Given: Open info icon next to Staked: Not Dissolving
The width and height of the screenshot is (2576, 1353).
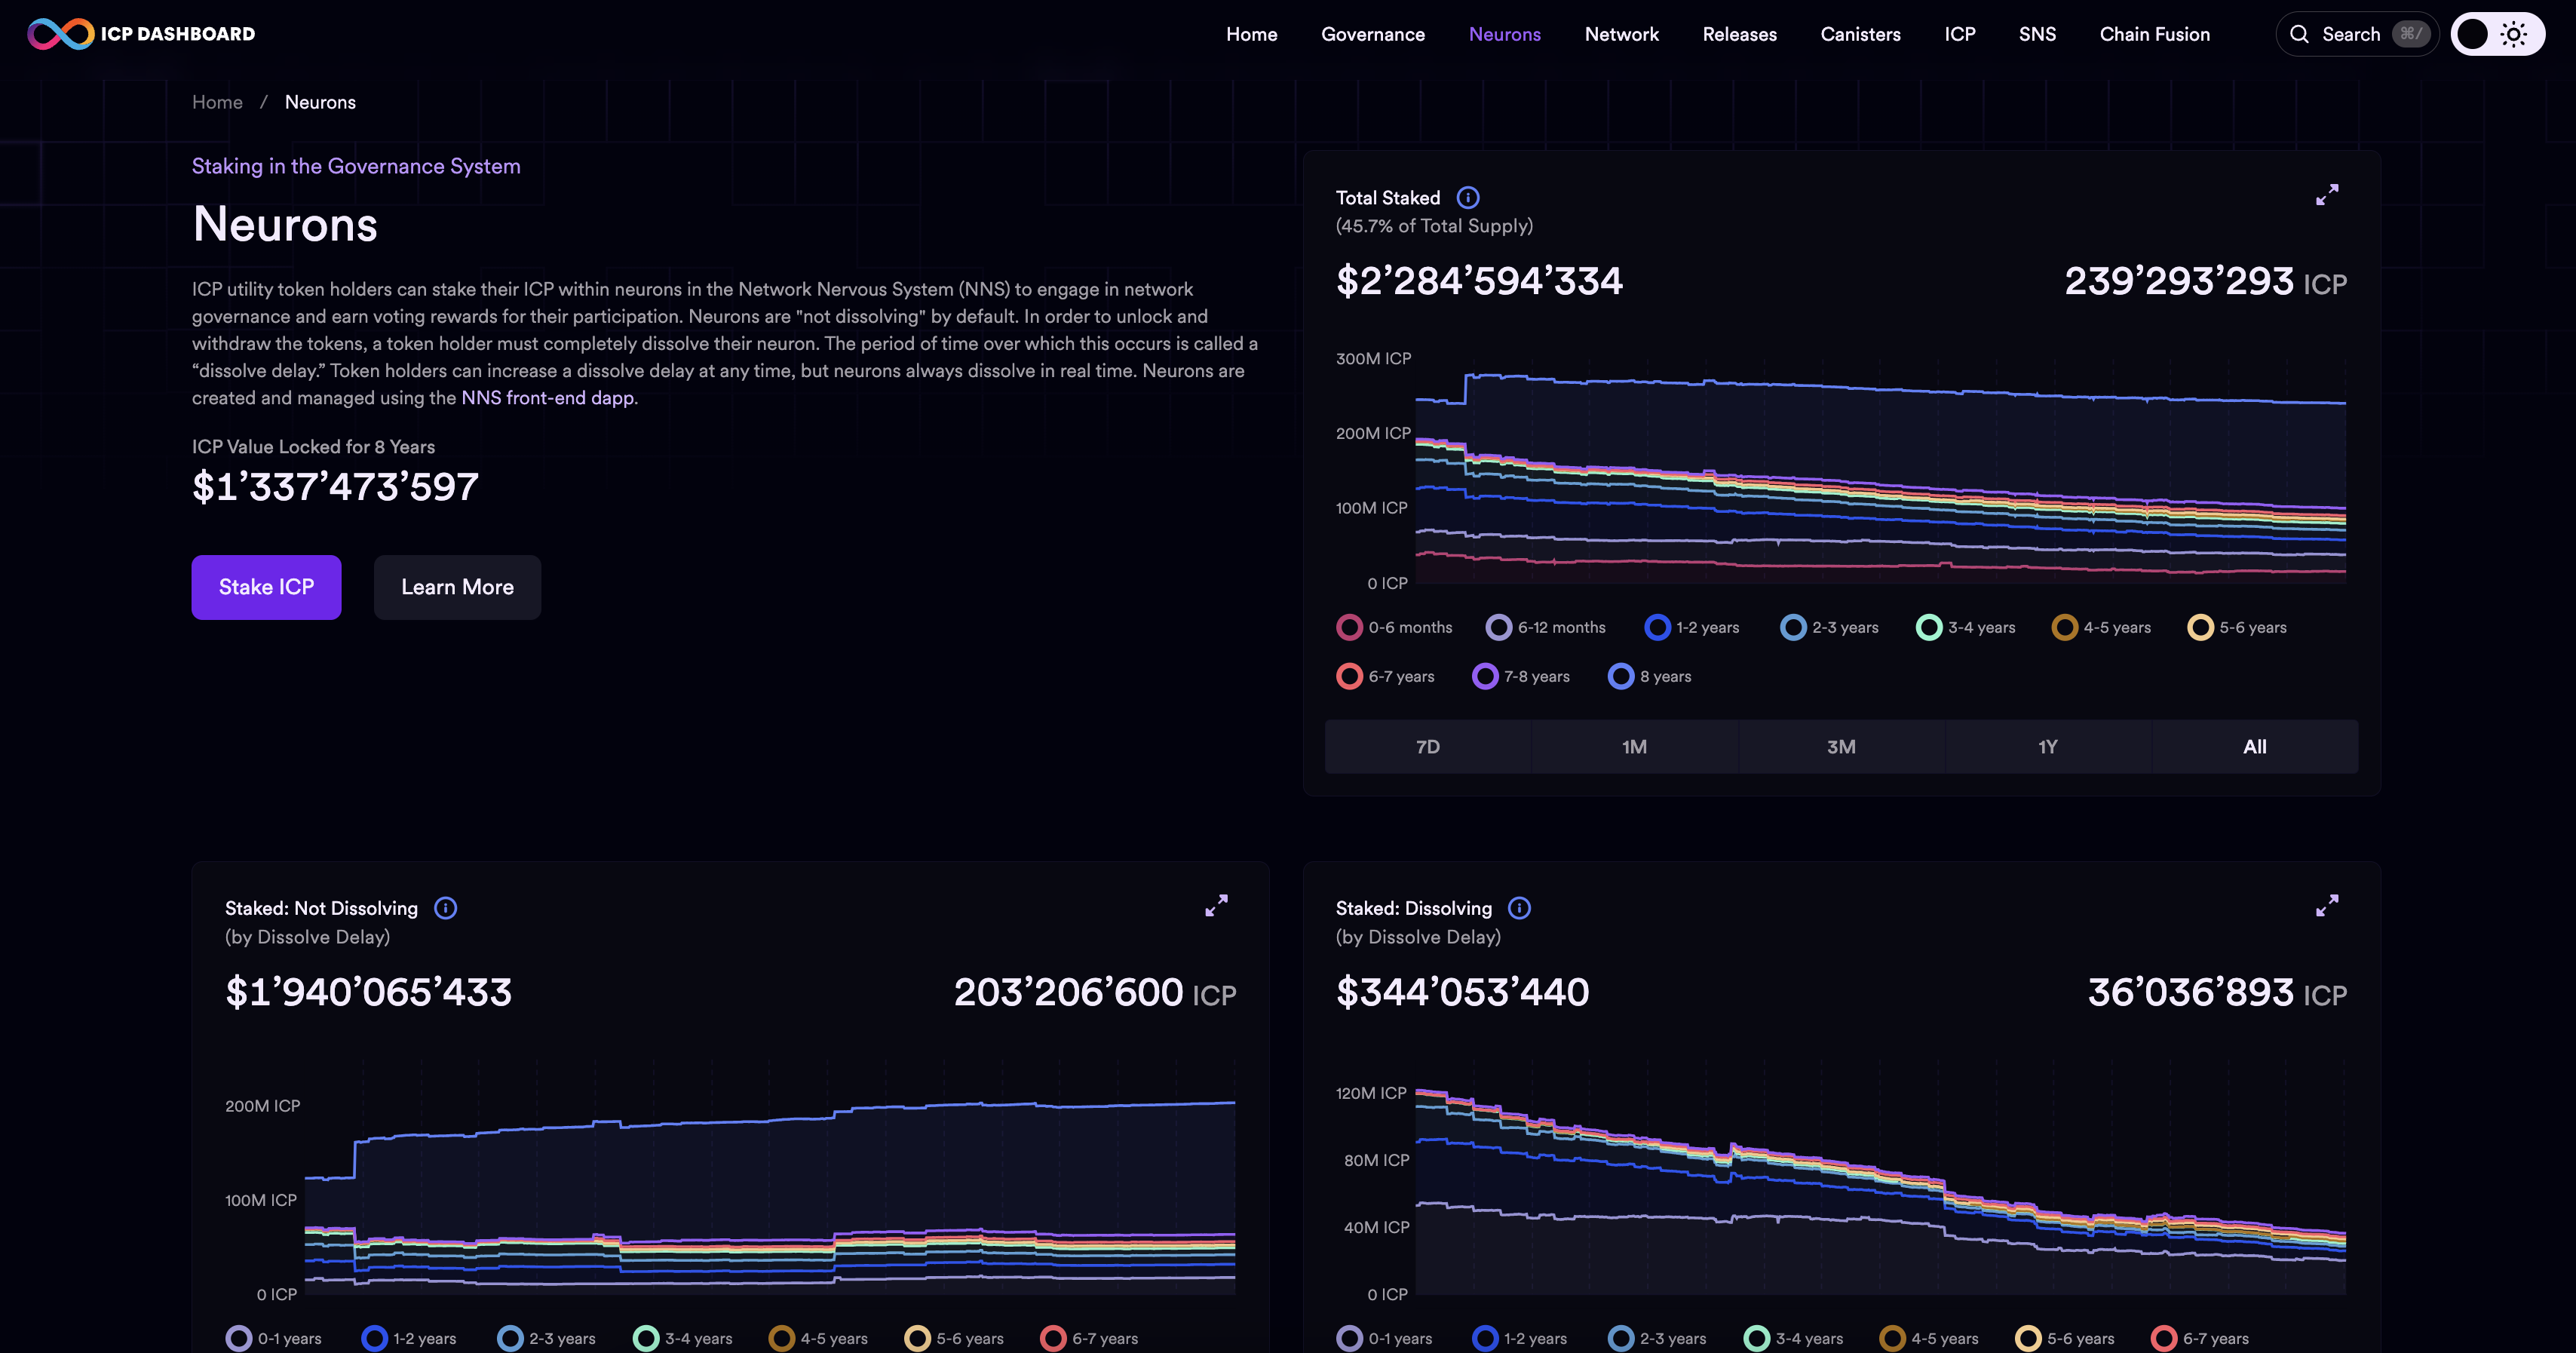Looking at the screenshot, I should pyautogui.click(x=445, y=908).
